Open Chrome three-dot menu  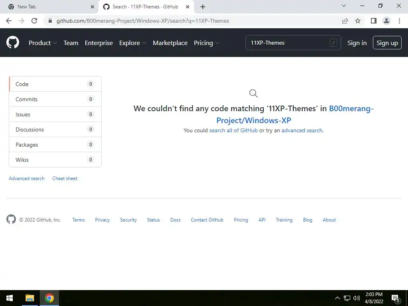[399, 21]
